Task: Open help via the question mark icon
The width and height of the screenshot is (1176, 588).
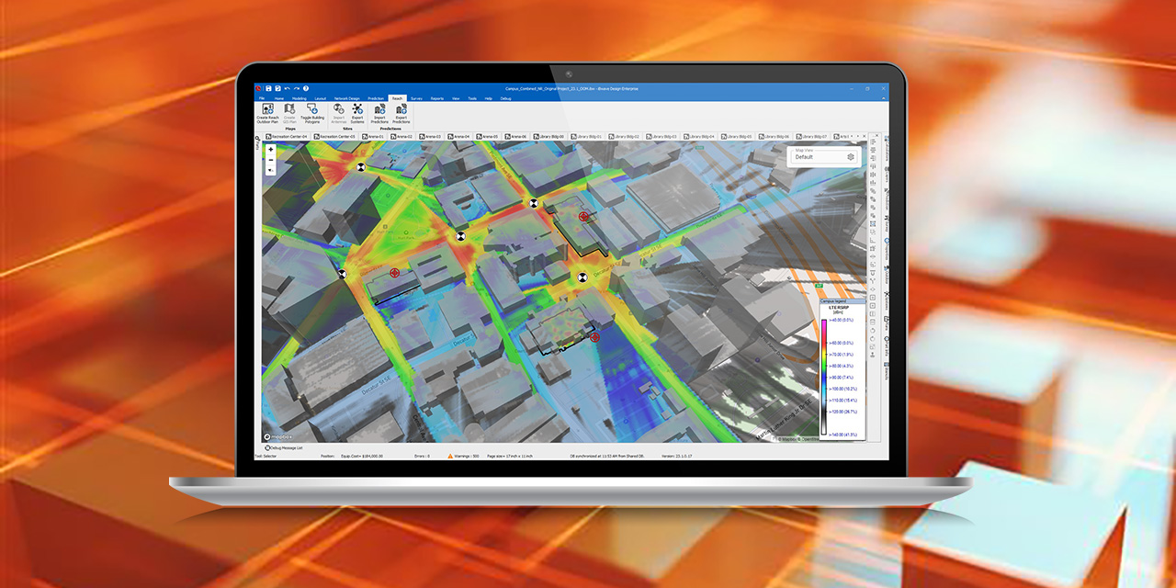Action: (306, 88)
